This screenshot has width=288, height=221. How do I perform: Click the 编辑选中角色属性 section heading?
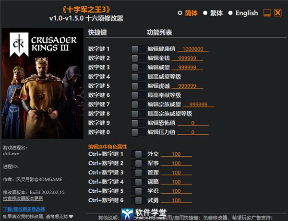click(108, 147)
